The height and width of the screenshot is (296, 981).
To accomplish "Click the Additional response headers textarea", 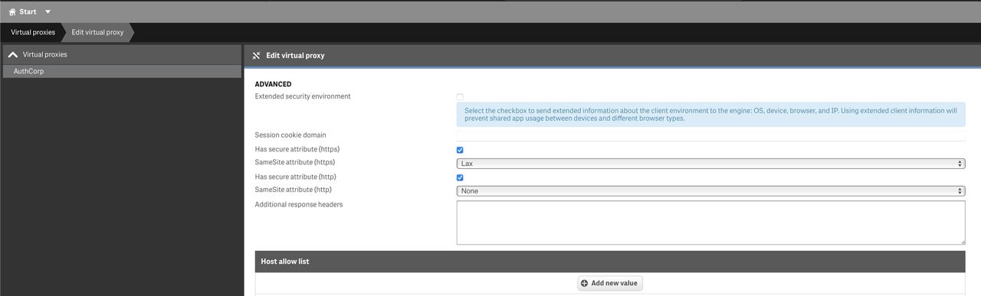I will tap(710, 223).
